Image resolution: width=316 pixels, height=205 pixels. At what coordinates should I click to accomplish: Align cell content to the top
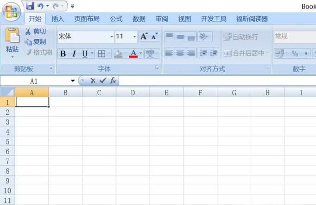[170, 37]
